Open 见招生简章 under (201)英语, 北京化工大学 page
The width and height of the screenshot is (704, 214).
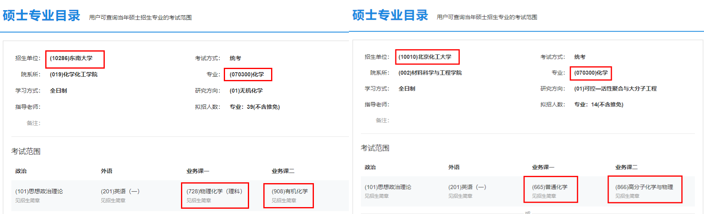pos(460,196)
